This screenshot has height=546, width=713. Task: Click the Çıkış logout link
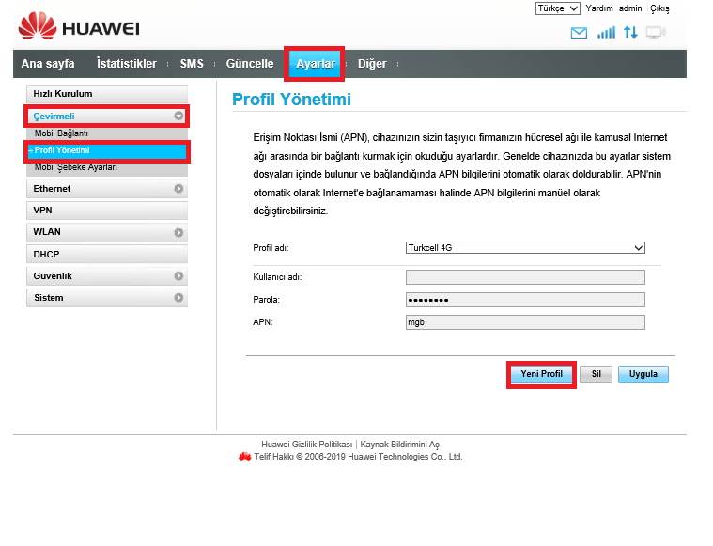659,8
